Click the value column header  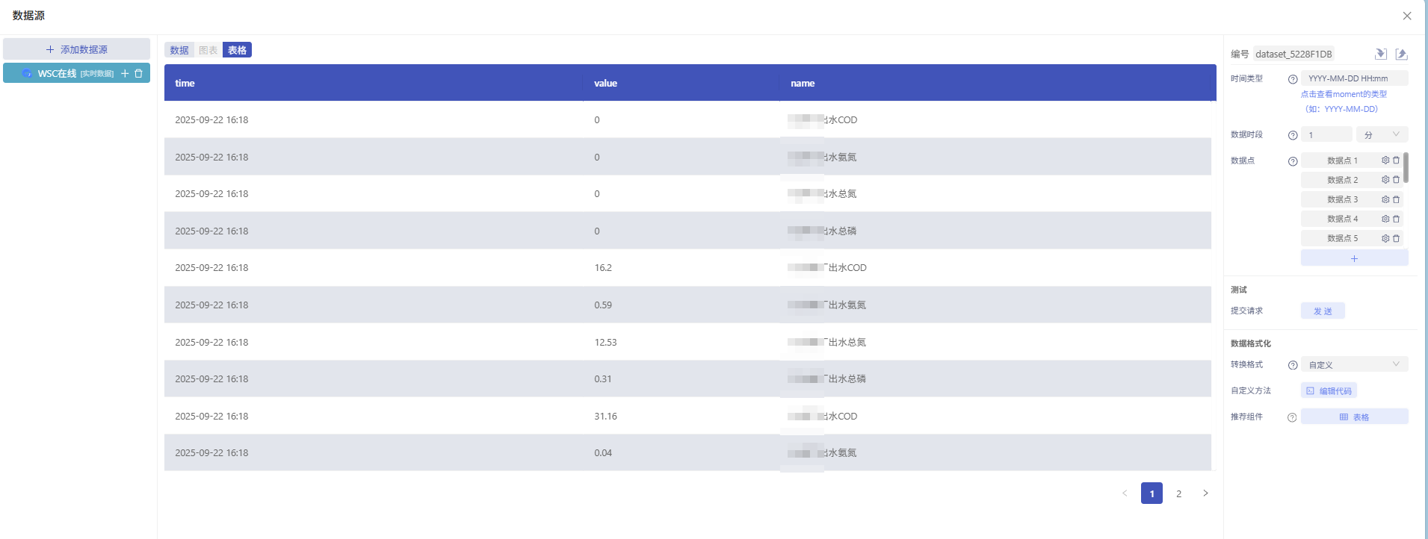pyautogui.click(x=681, y=83)
